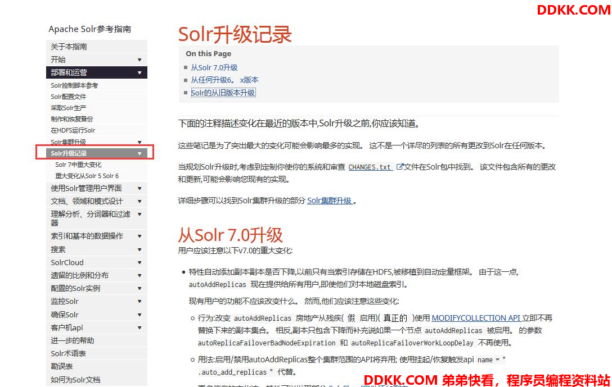Screen dimensions: 612x387
Task: Open 在HDFS运行Solr in the sidebar
Action: click(x=97, y=130)
